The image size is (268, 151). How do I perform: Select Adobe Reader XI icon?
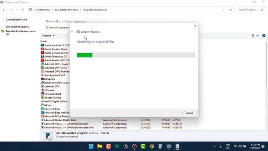point(42,60)
